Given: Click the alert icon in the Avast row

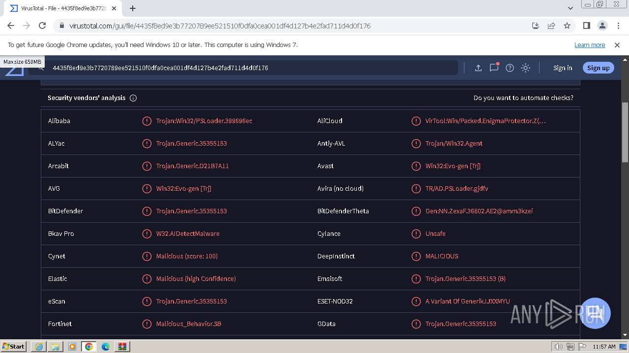Looking at the screenshot, I should (416, 166).
